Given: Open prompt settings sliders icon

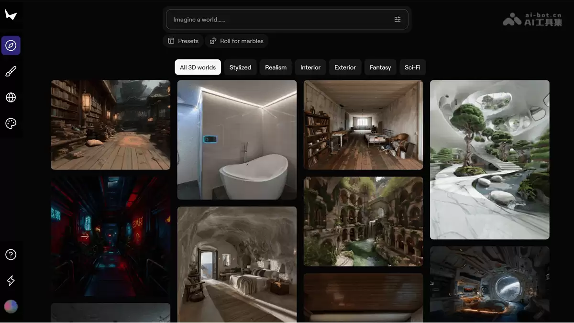Looking at the screenshot, I should pyautogui.click(x=397, y=20).
